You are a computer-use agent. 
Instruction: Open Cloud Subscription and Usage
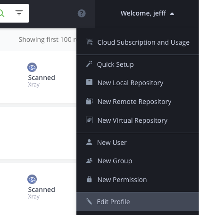pos(138,42)
